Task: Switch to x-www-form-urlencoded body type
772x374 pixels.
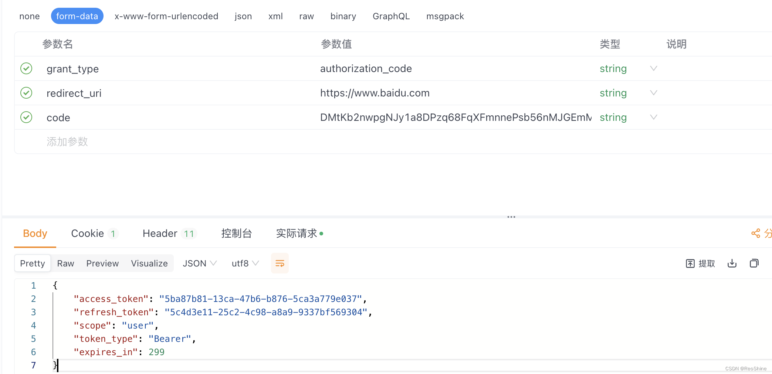Action: (x=166, y=16)
